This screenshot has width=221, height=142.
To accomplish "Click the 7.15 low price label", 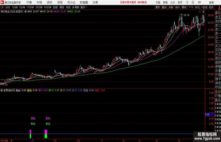I will 5,85.
